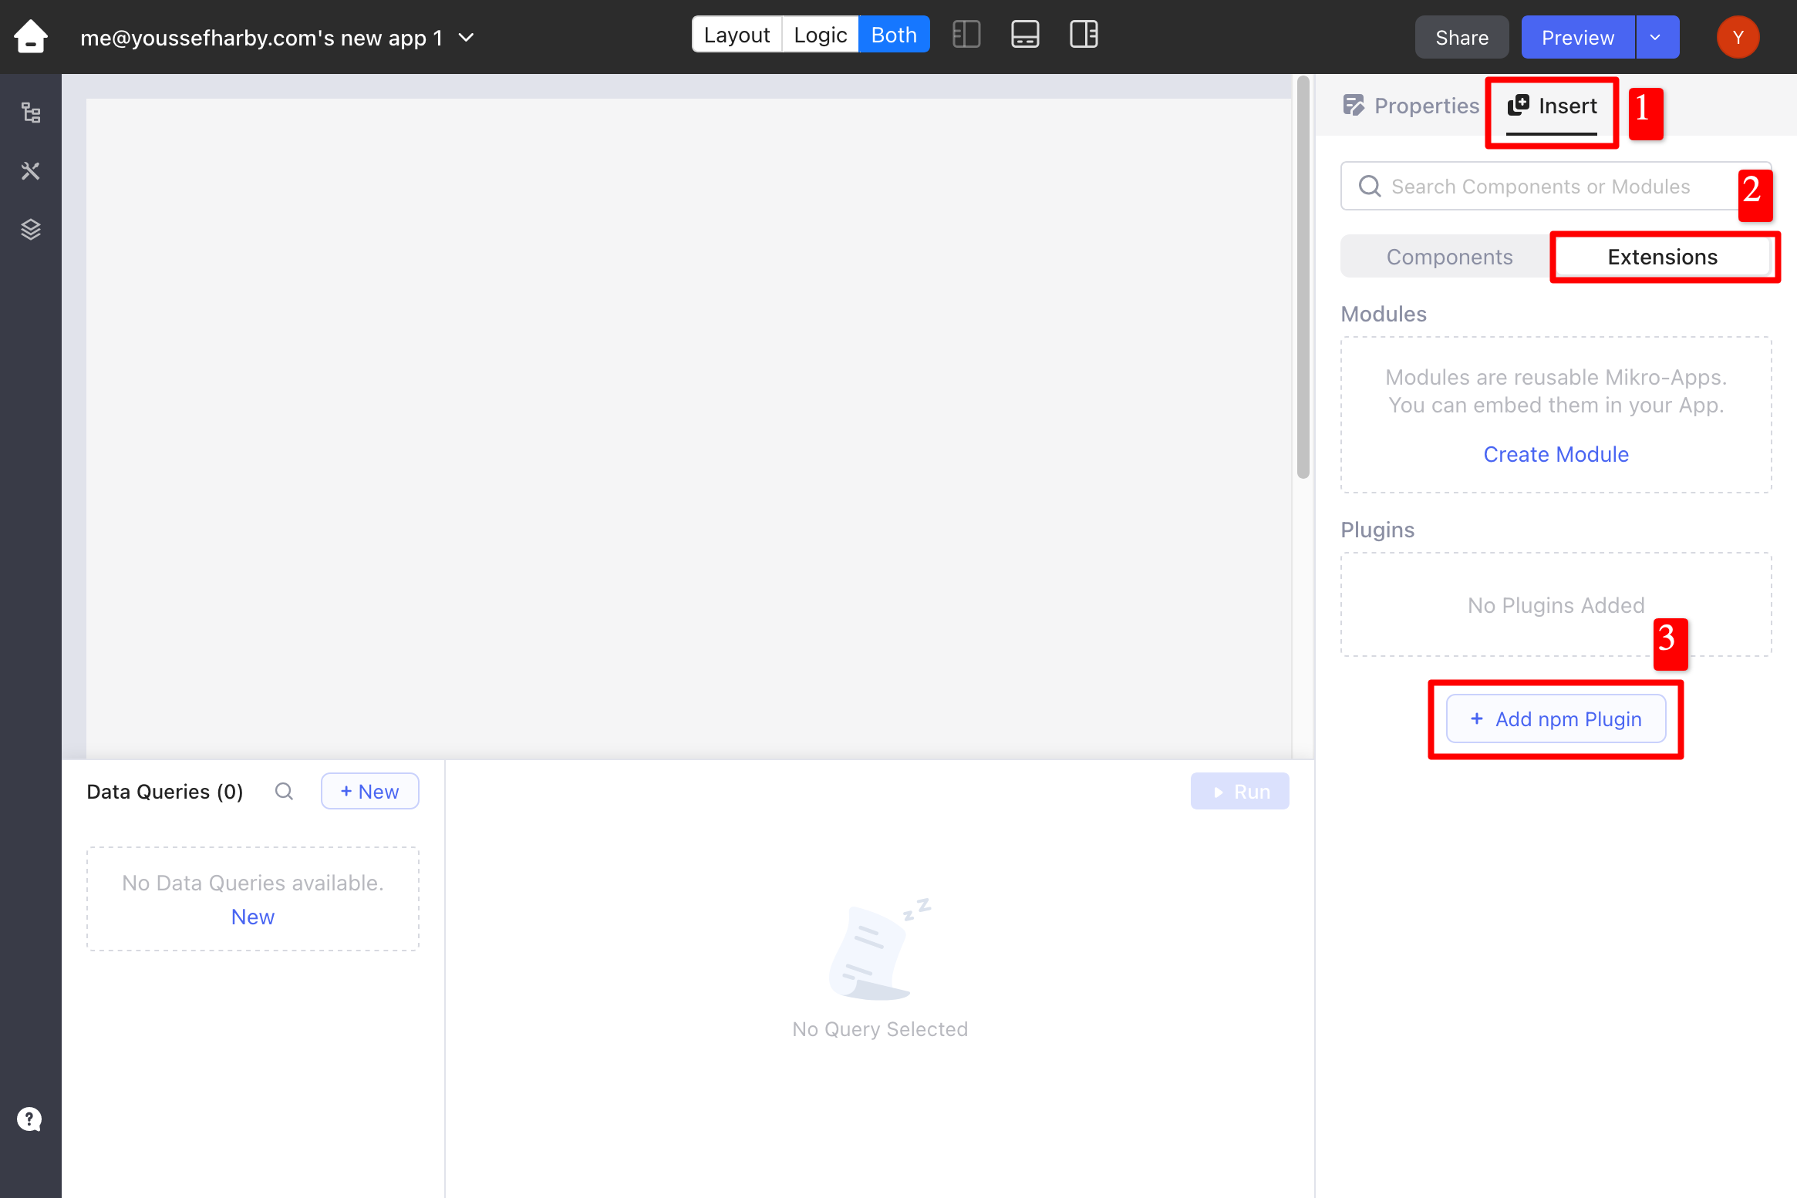Switch to Layout view mode
This screenshot has height=1198, width=1797.
(x=737, y=35)
